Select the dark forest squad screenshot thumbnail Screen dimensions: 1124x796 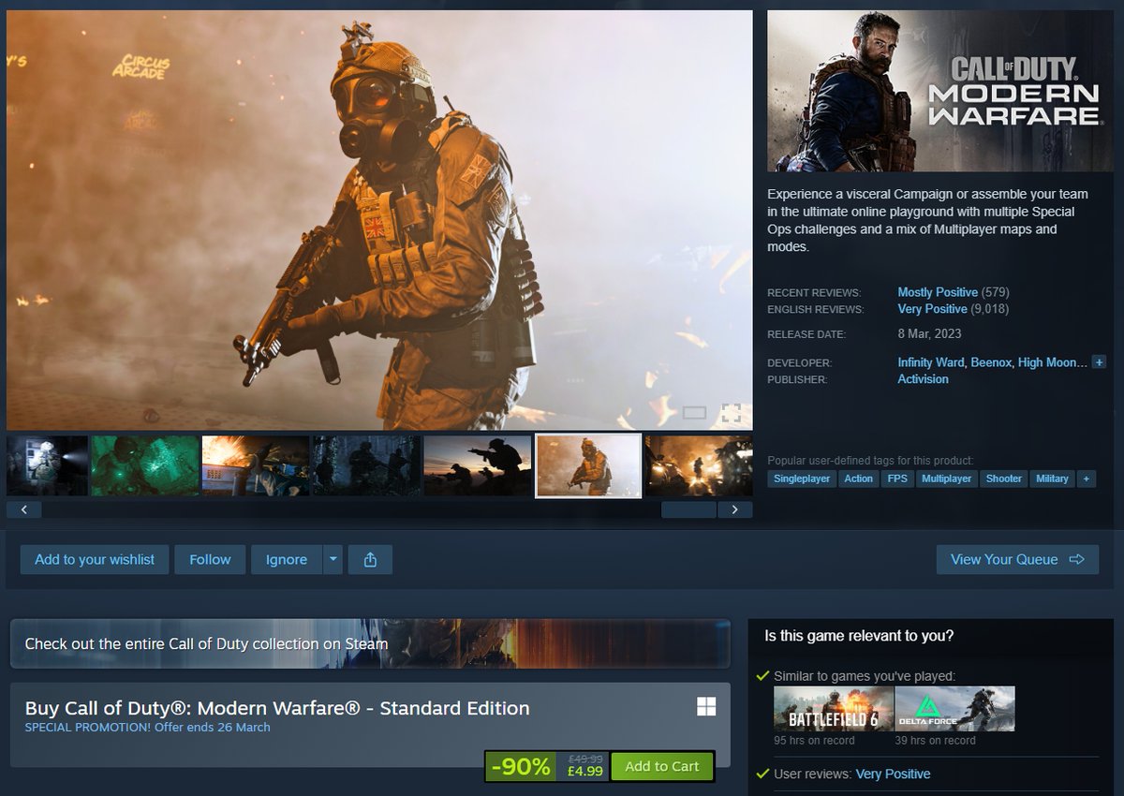click(366, 465)
